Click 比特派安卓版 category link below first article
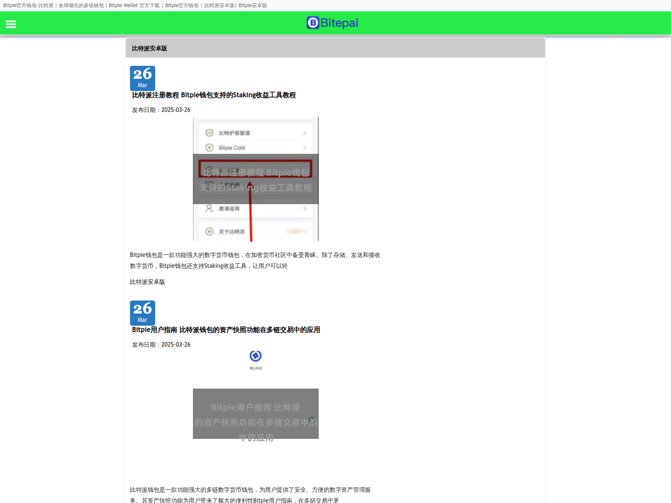Screen dimensions: 671x503 [148, 282]
